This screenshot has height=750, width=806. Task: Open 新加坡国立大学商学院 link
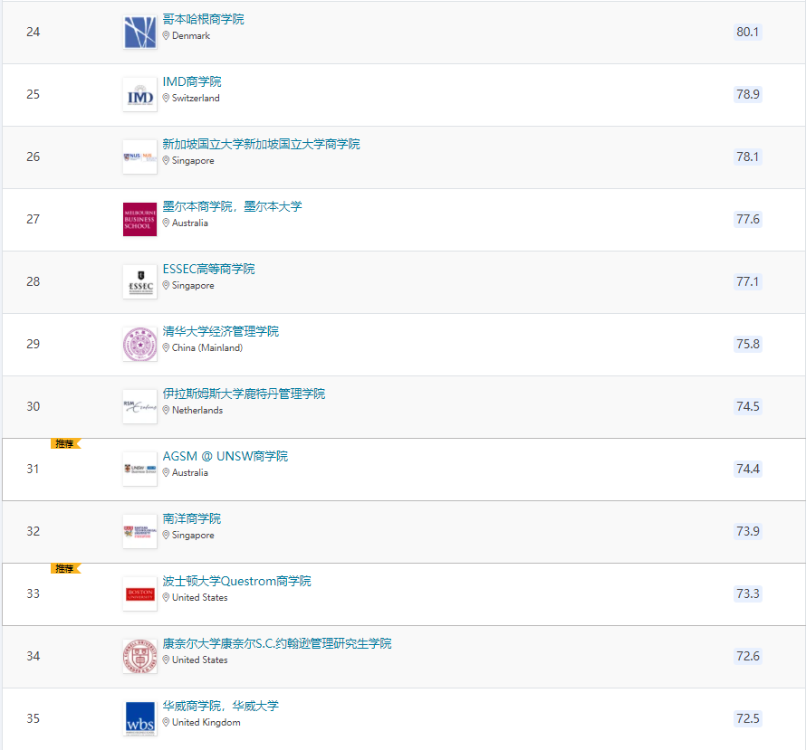[261, 144]
